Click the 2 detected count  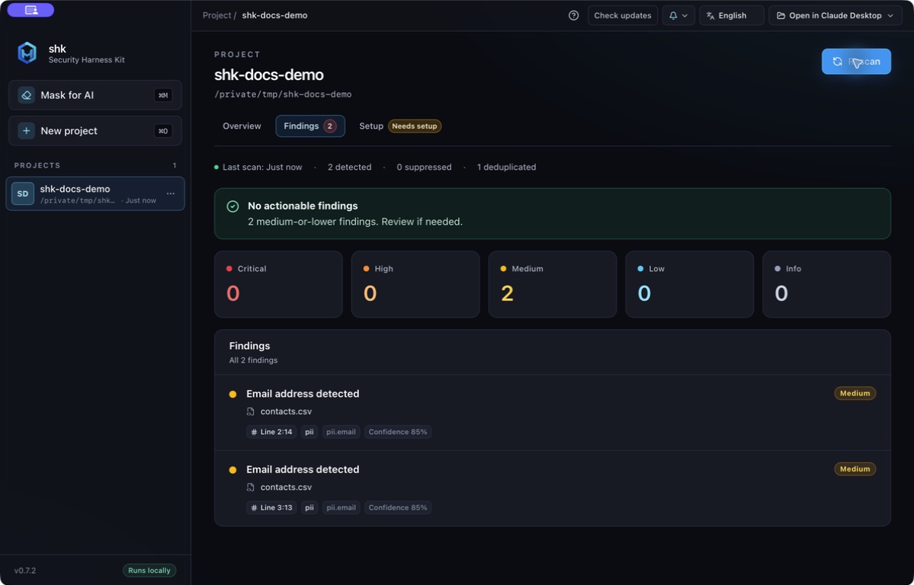click(349, 168)
